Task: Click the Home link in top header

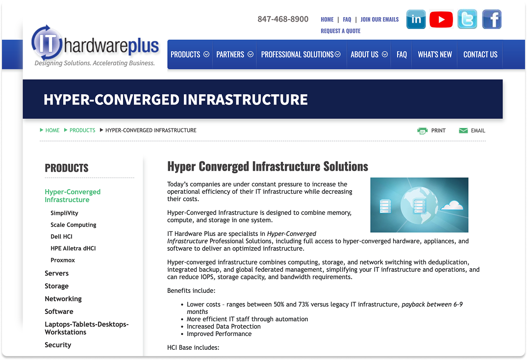Action: (327, 20)
